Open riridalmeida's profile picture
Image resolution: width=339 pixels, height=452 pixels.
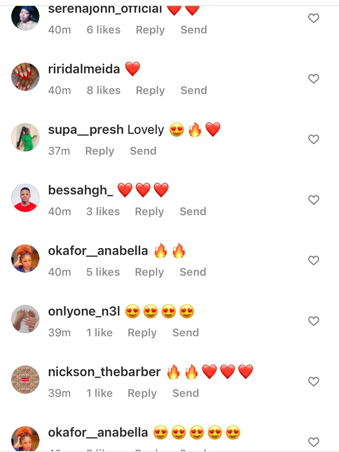[25, 77]
